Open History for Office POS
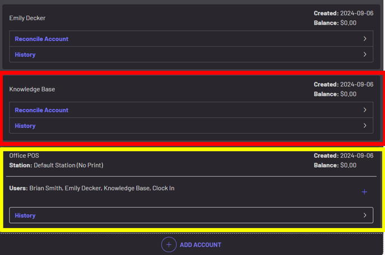The image size is (385, 255). coord(25,216)
